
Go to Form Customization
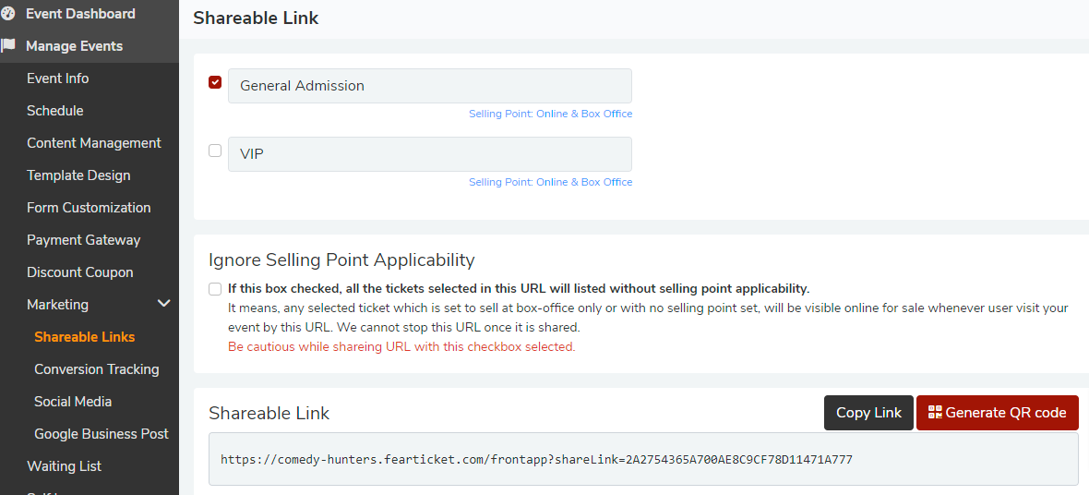click(89, 207)
